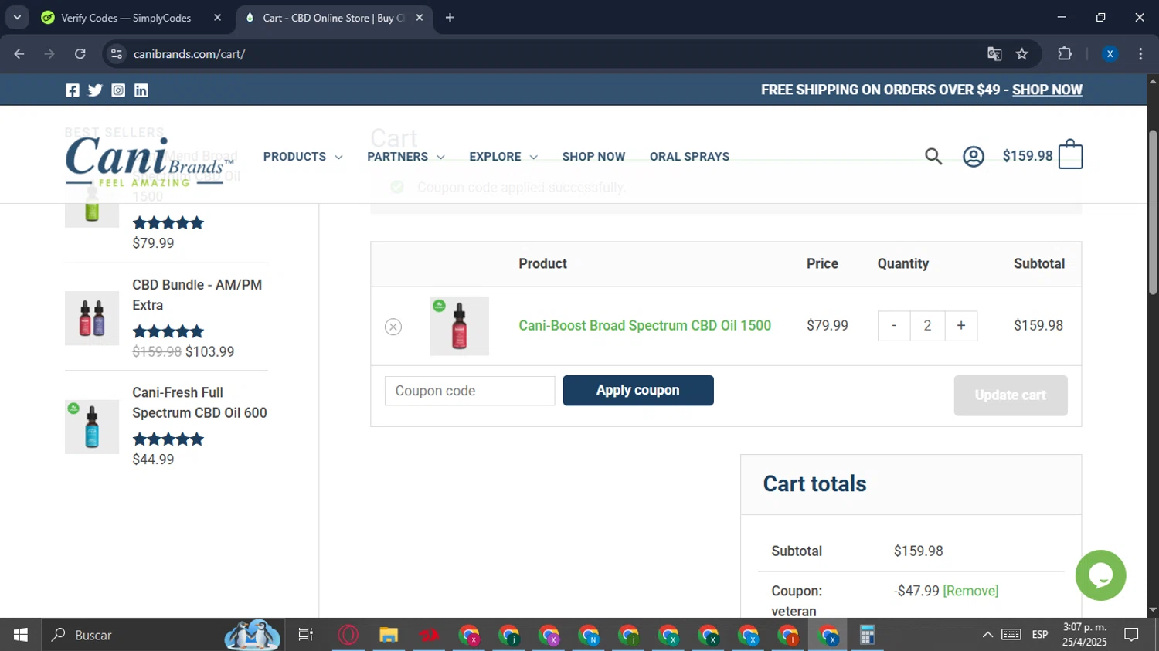Image resolution: width=1159 pixels, height=651 pixels.
Task: Open the Windows Start menu
Action: click(x=21, y=635)
